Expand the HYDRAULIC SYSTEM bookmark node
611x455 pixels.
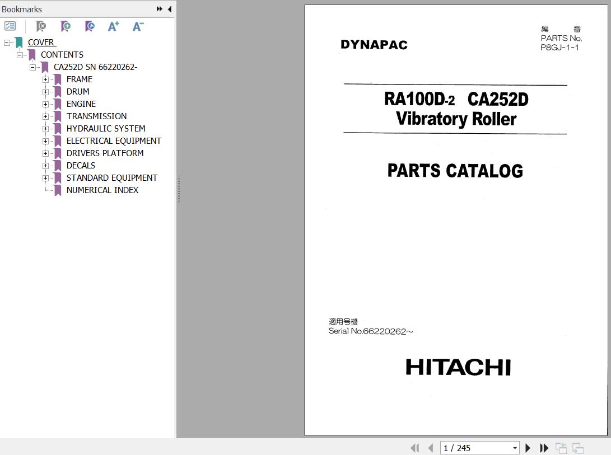coord(45,129)
